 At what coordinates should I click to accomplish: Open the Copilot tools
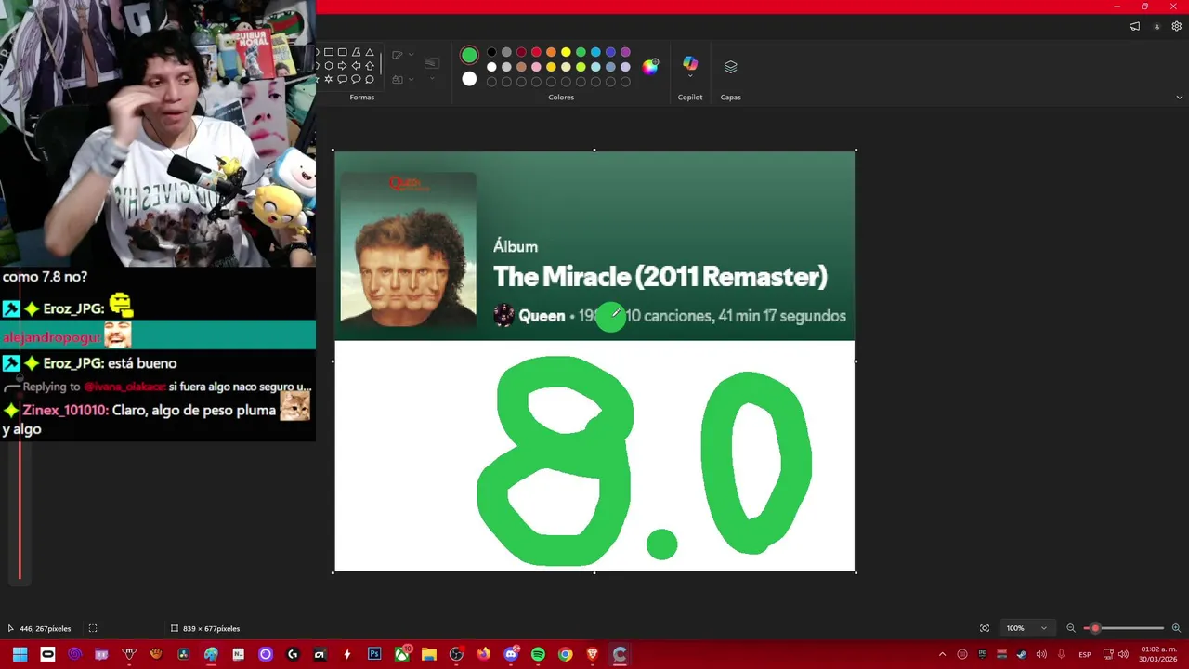click(690, 62)
